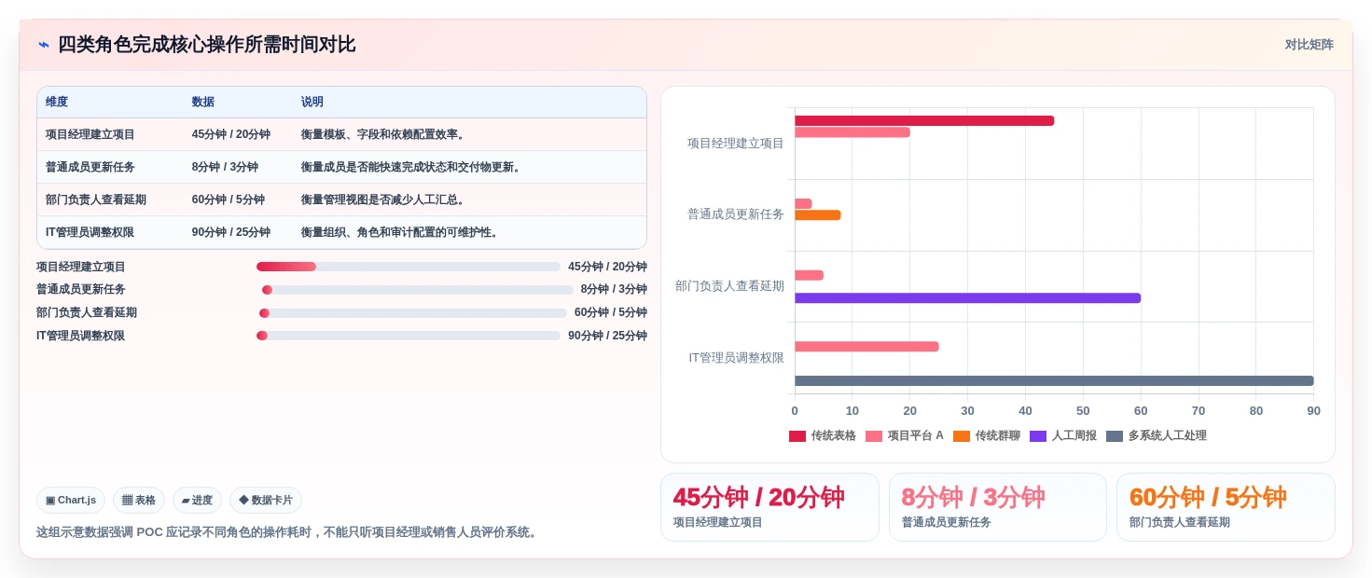This screenshot has height=578, width=1372.
Task: Toggle 多系统人工处理 legend swatch
Action: point(1115,435)
